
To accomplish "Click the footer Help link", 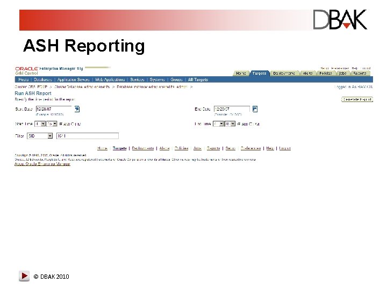I will point(270,148).
